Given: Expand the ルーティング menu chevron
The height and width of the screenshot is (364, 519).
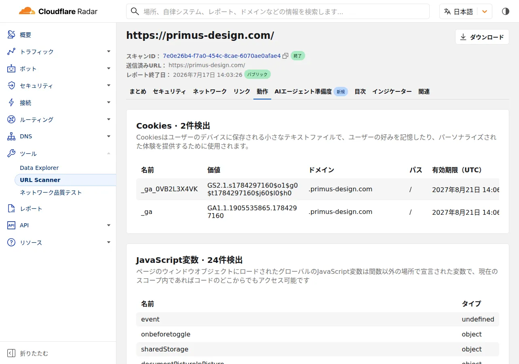Looking at the screenshot, I should (x=109, y=120).
